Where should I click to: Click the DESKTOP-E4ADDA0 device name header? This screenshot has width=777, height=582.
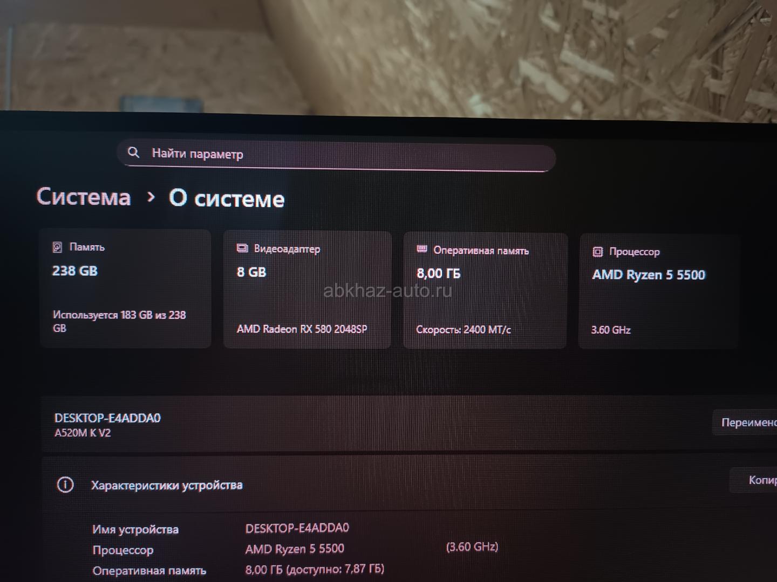pos(107,418)
